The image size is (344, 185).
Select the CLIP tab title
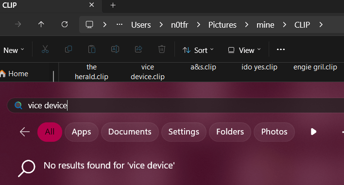coord(9,5)
